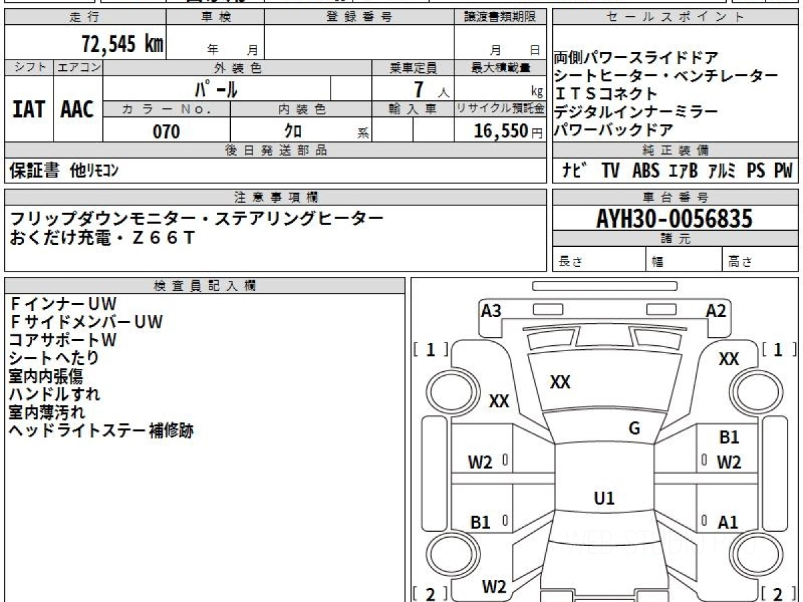Select note line フリップダウンモニター・ステアリングヒーター
The width and height of the screenshot is (803, 602).
click(197, 219)
